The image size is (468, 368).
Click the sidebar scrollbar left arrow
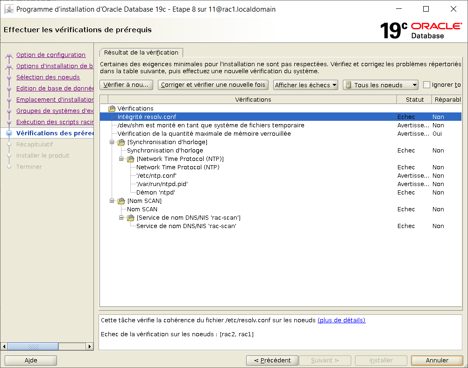point(4,346)
